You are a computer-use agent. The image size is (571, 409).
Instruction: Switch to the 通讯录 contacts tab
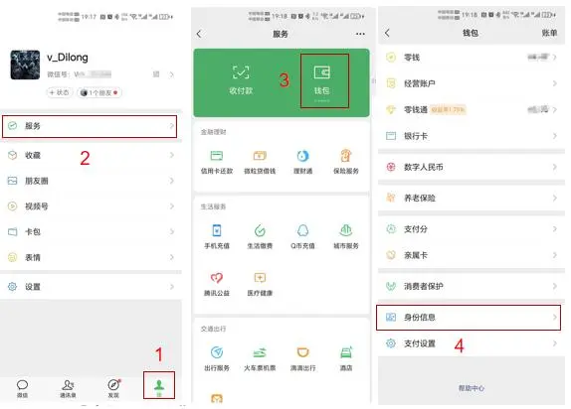[x=68, y=388]
